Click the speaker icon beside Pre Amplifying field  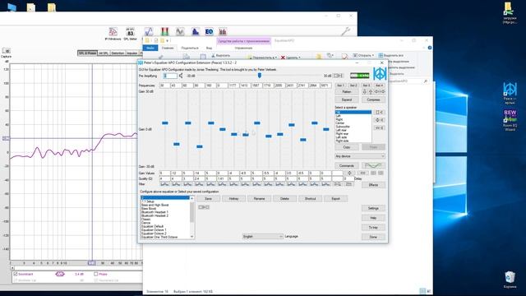[x=181, y=76]
